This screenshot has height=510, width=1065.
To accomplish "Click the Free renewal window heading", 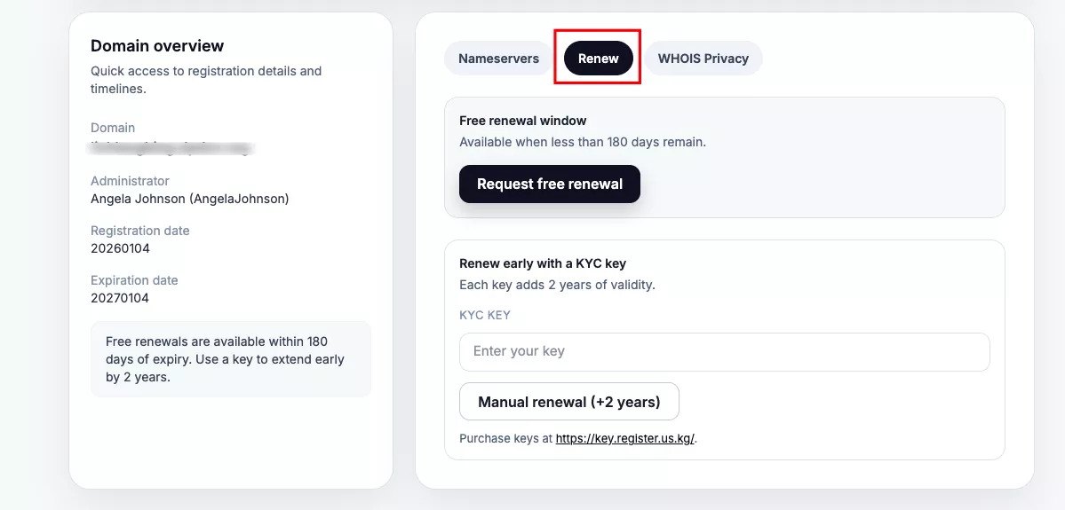I will (x=522, y=121).
